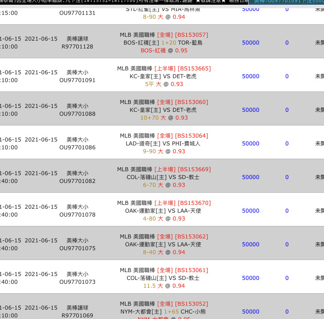The width and height of the screenshot is (324, 319).
Task: Click result 0 in R97701128 row
Action: click(287, 43)
